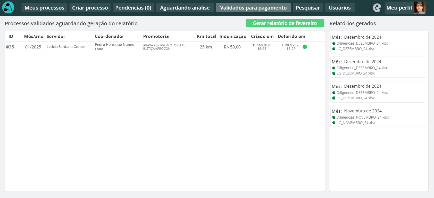
Task: Select Validados para pagamento tab
Action: point(253,8)
